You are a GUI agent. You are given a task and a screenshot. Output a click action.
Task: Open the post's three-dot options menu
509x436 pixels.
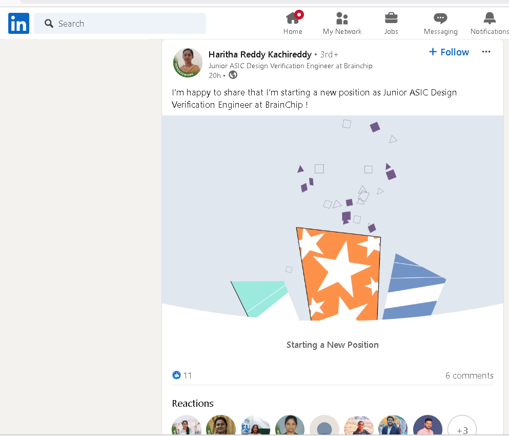486,52
